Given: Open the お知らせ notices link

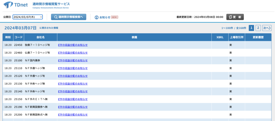Looking at the screenshot, I should tap(105, 17).
